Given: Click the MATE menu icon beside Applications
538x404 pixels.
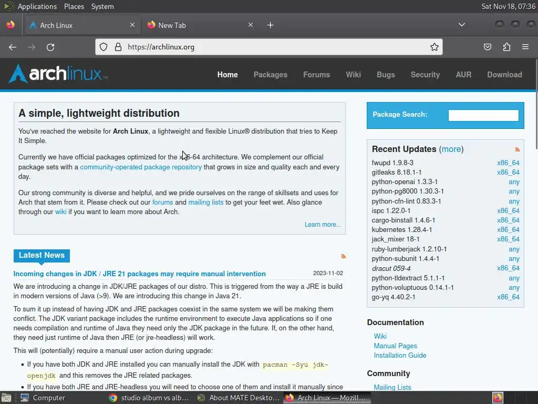Looking at the screenshot, I should tap(9, 6).
